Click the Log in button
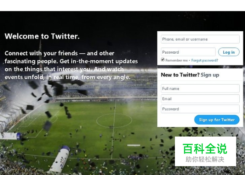245x175 pixels. tap(229, 52)
